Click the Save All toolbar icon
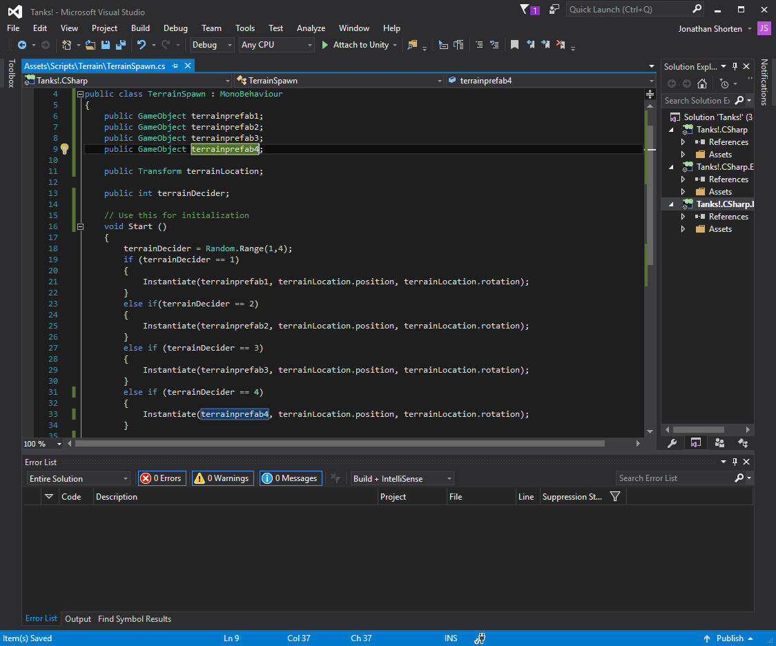 click(x=121, y=45)
